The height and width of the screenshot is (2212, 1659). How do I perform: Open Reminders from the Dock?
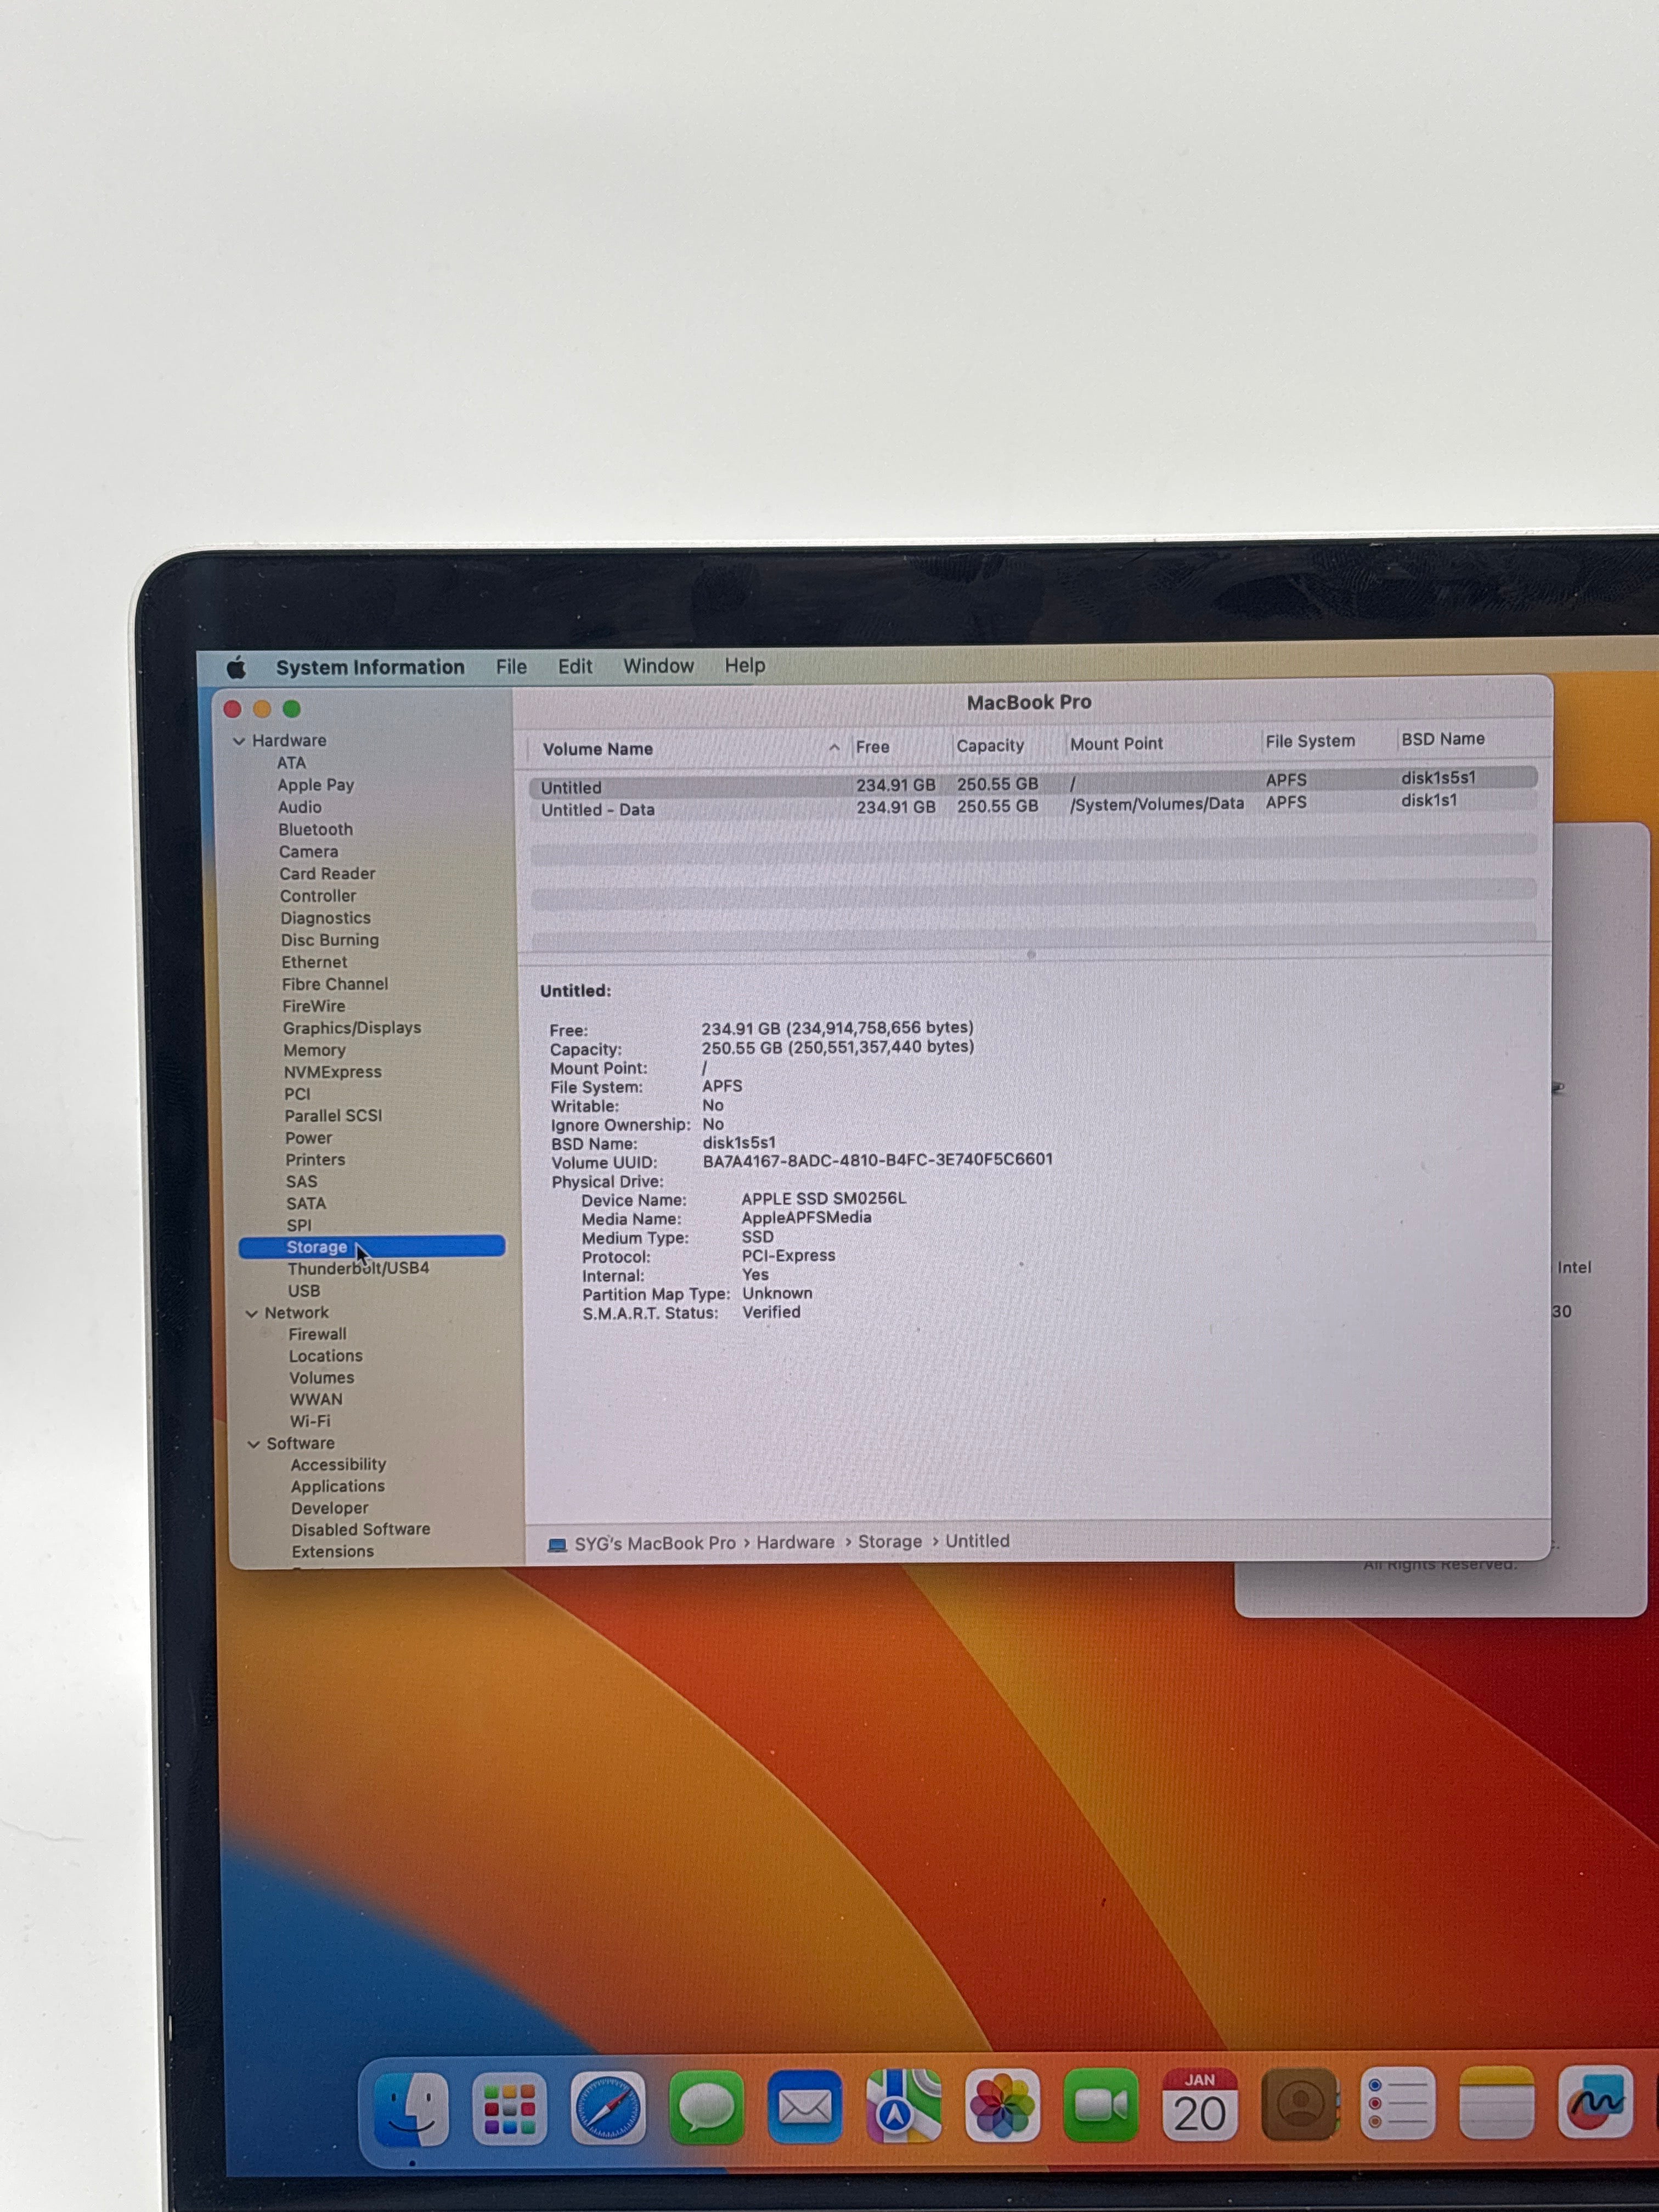coord(1397,2104)
